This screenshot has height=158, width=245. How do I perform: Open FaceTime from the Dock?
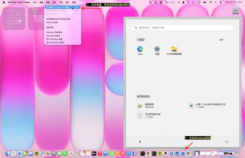pos(59,154)
